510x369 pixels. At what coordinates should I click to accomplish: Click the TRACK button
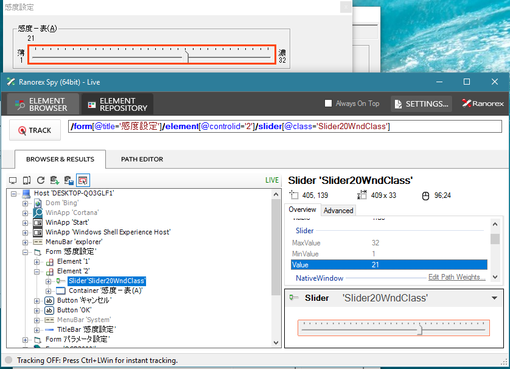(x=35, y=130)
